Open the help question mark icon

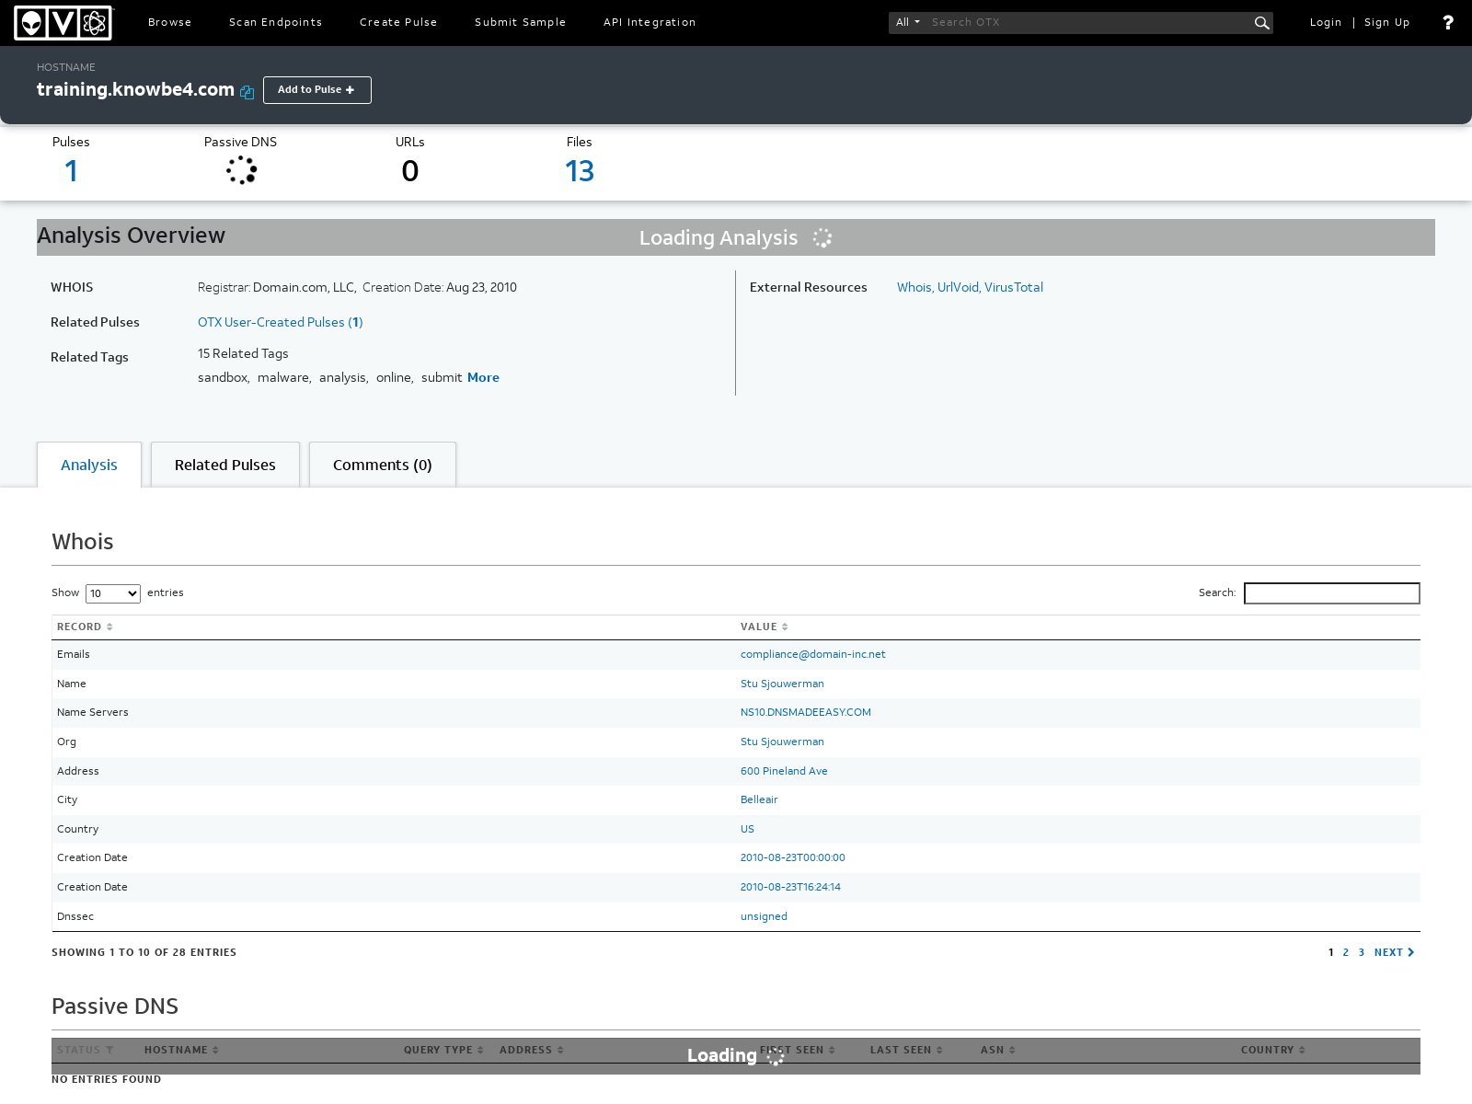click(1448, 23)
